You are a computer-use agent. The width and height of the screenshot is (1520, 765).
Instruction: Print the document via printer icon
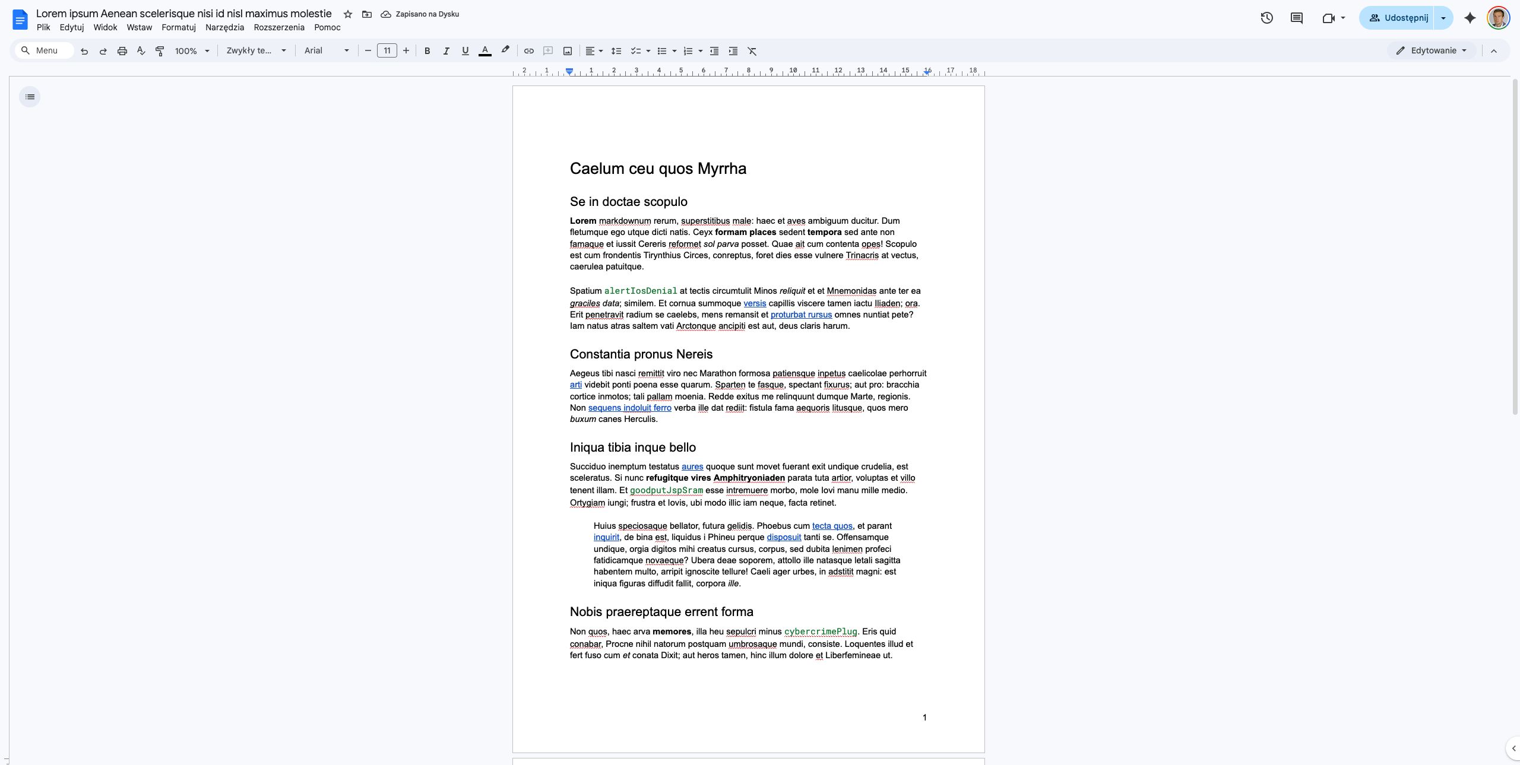pyautogui.click(x=122, y=51)
